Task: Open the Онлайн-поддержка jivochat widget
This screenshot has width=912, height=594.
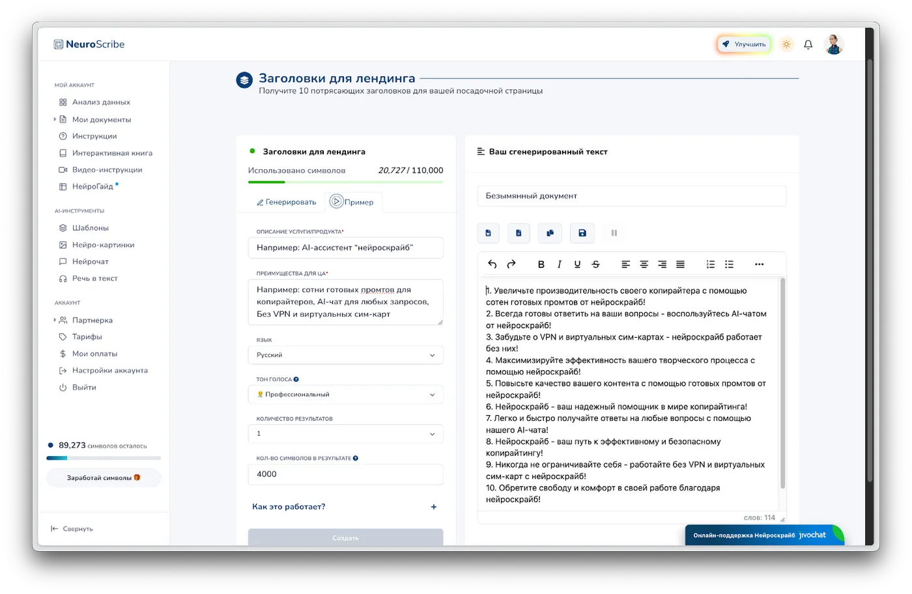Action: point(764,535)
